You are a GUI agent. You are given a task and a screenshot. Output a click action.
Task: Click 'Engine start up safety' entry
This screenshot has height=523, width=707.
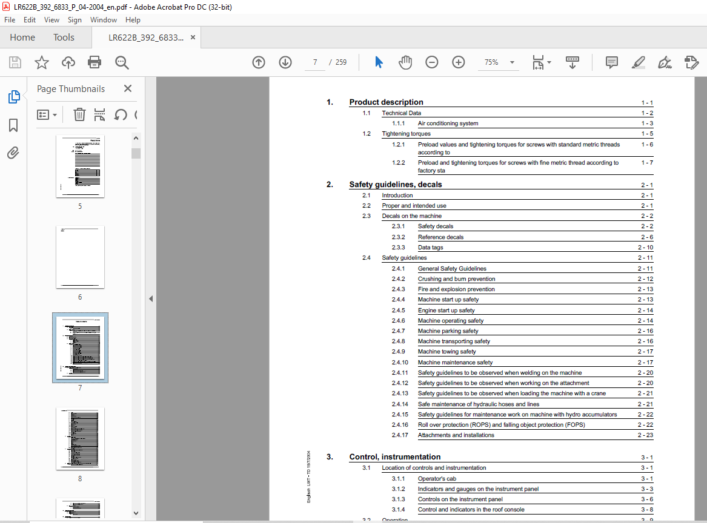click(446, 311)
